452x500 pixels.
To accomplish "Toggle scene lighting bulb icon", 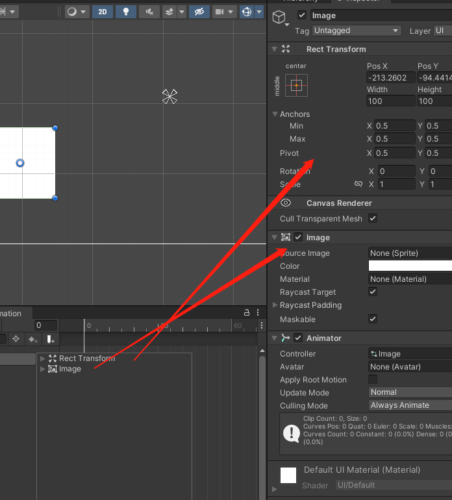I will click(126, 12).
